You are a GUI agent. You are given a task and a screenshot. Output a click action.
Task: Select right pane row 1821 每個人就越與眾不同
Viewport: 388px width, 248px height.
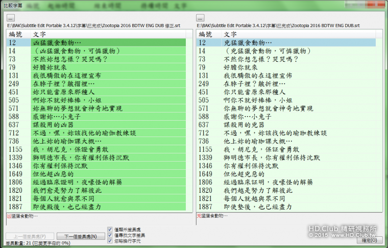coord(286,198)
